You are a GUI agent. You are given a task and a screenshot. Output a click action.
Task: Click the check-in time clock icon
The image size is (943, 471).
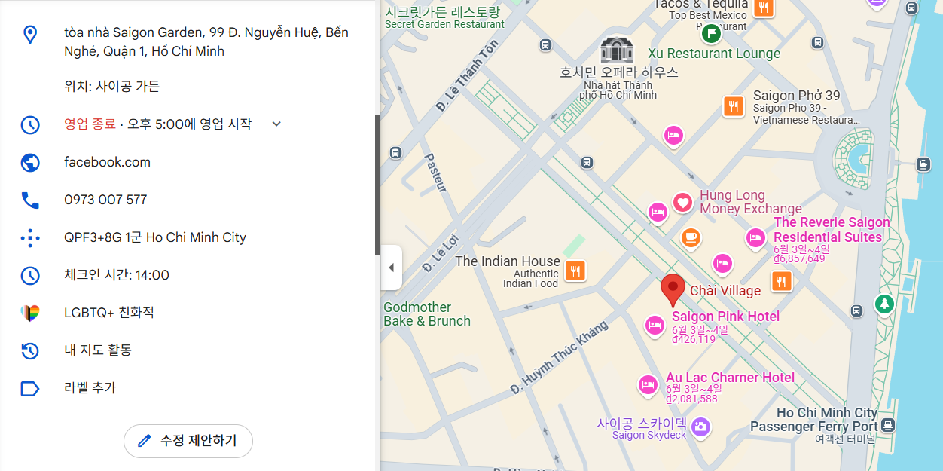coord(30,275)
